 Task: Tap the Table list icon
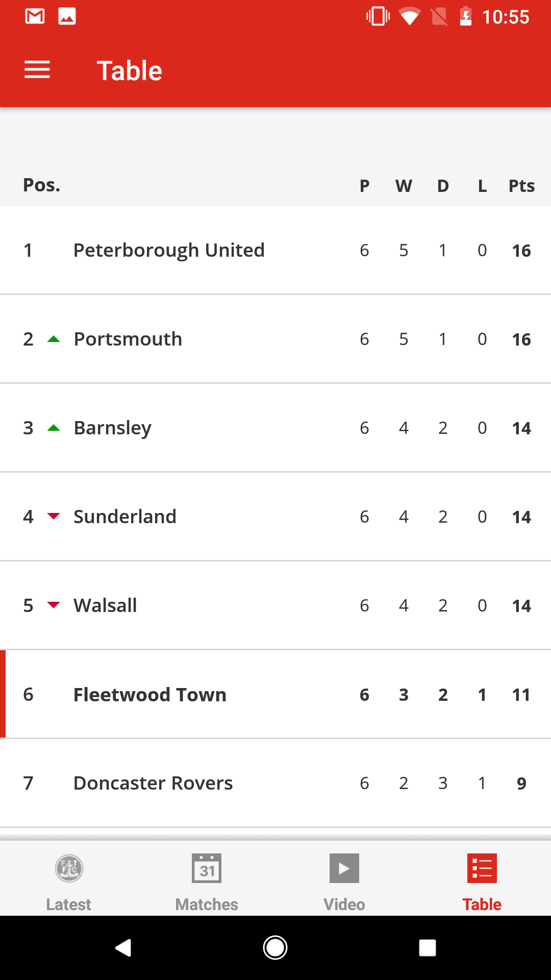482,868
